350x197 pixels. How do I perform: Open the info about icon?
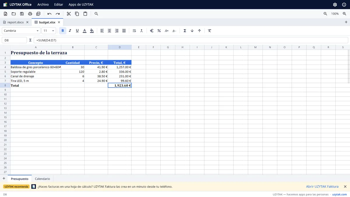click(x=344, y=5)
